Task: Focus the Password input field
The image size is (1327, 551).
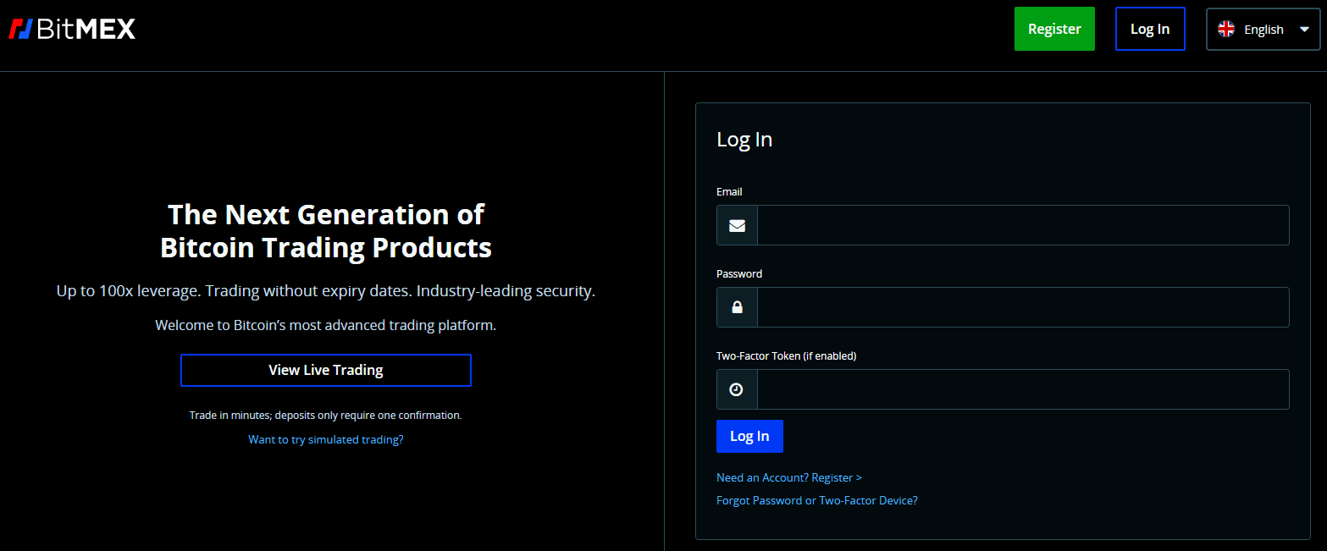Action: pyautogui.click(x=1023, y=307)
